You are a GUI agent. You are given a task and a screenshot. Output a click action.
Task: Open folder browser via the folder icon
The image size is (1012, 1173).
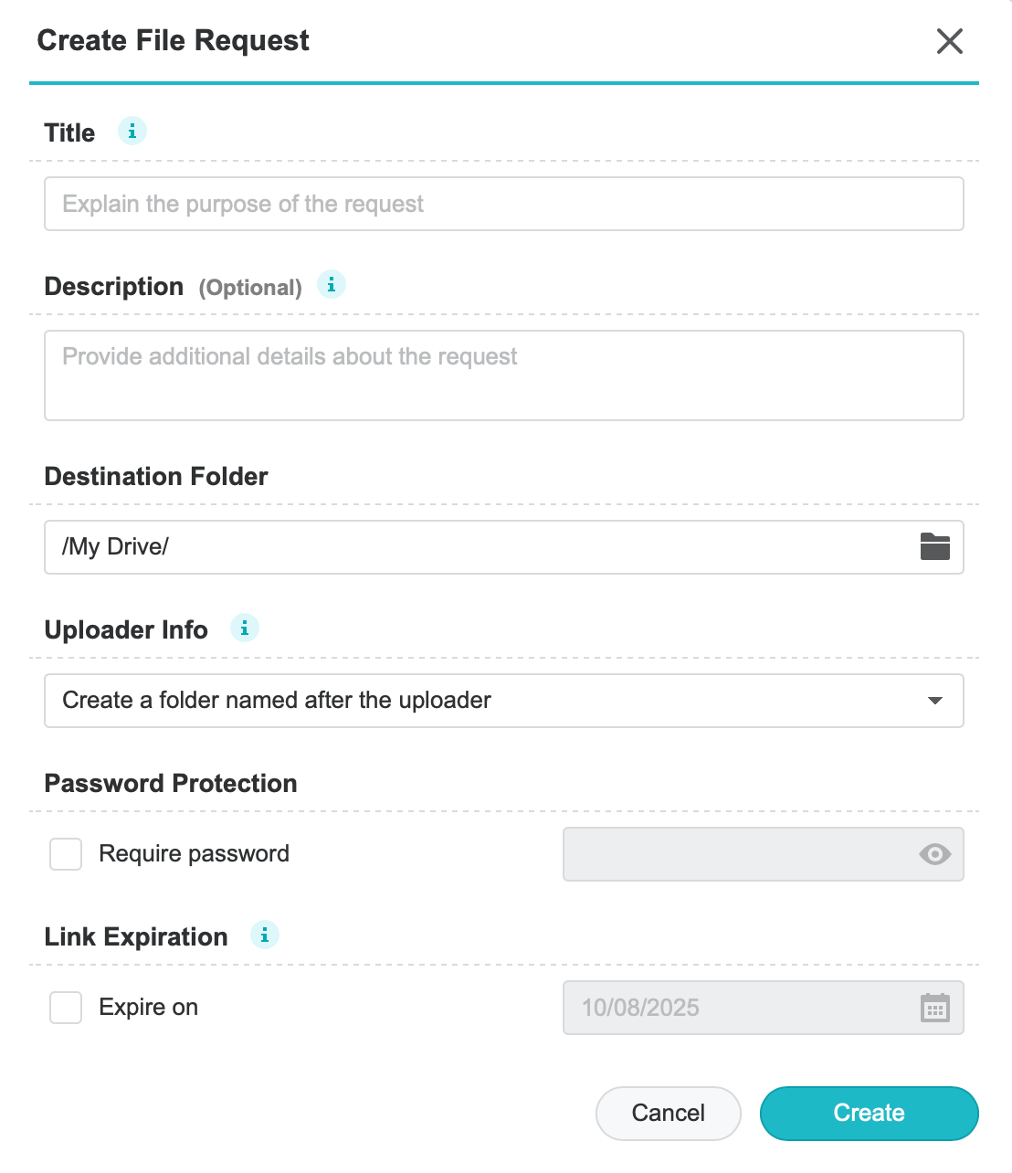click(x=934, y=547)
